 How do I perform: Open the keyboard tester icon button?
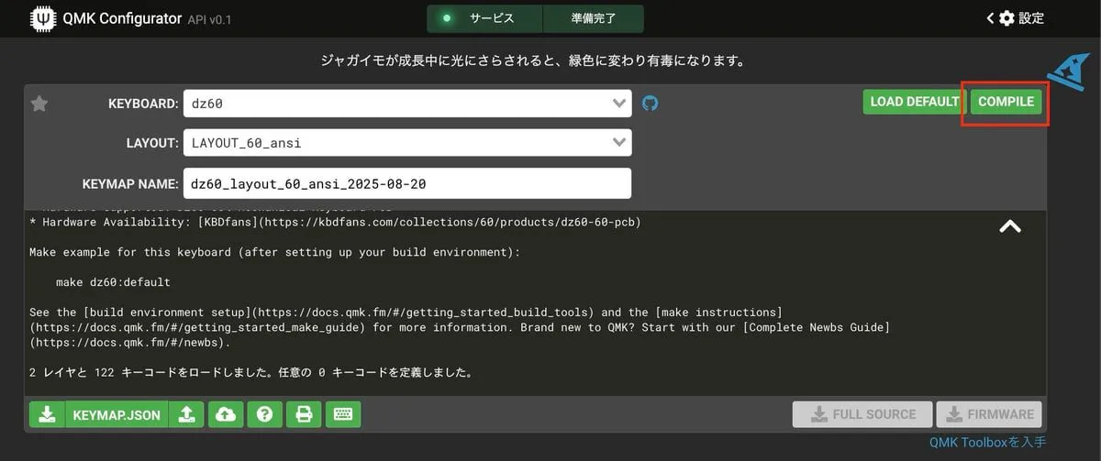point(343,414)
